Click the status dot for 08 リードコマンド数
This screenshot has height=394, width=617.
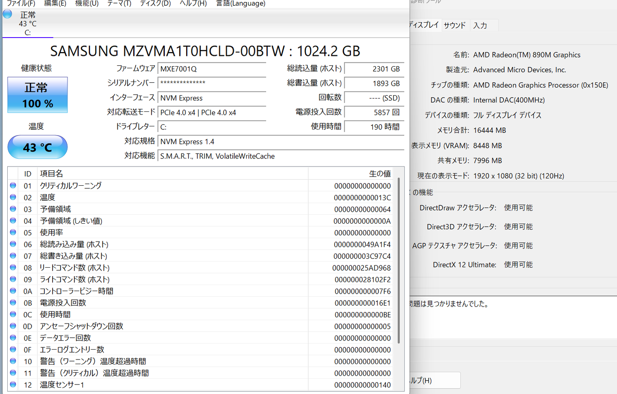(13, 268)
